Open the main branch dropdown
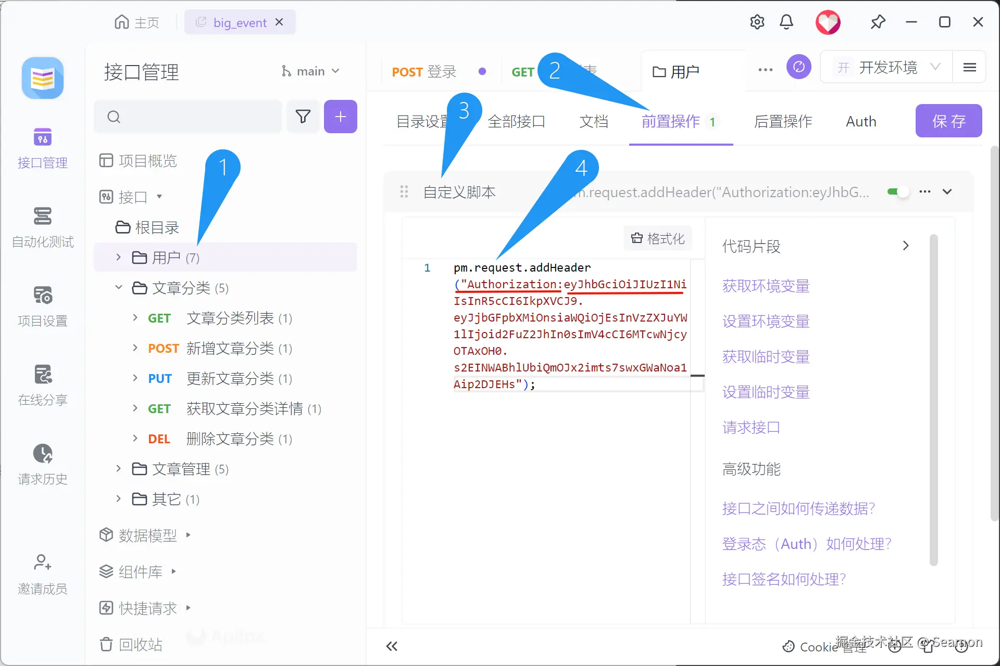The width and height of the screenshot is (1000, 666). tap(311, 71)
